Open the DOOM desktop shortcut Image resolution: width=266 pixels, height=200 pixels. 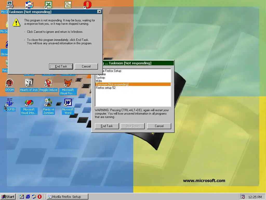[x=10, y=85]
